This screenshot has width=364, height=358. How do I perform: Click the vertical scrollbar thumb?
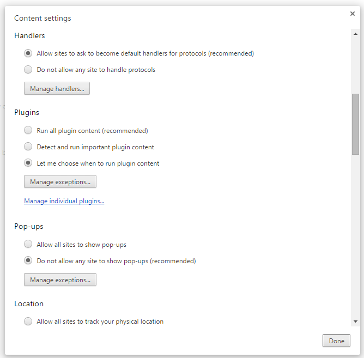[x=355, y=124]
